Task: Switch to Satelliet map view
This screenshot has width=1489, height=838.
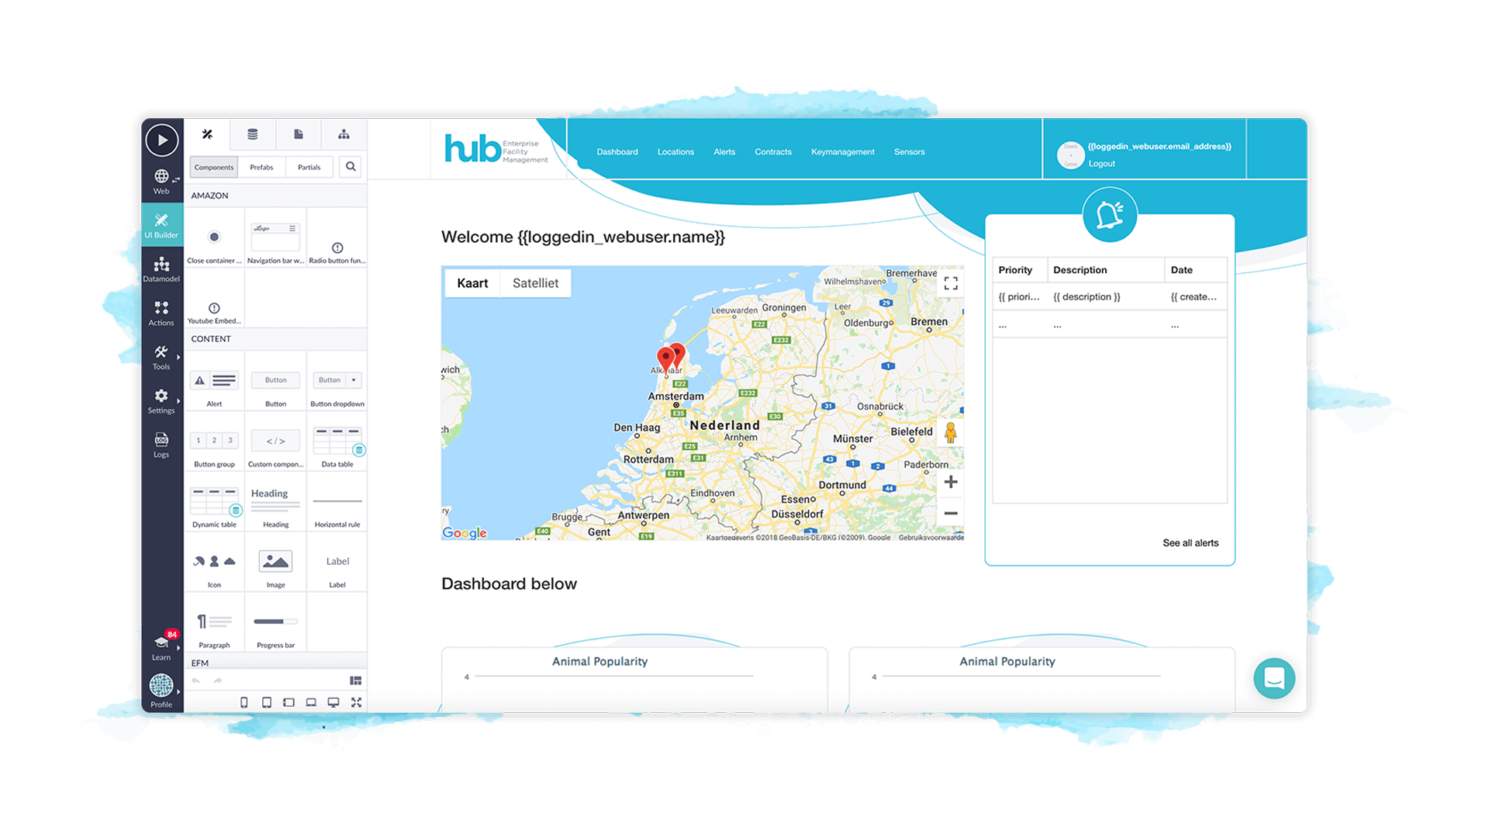Action: click(533, 282)
